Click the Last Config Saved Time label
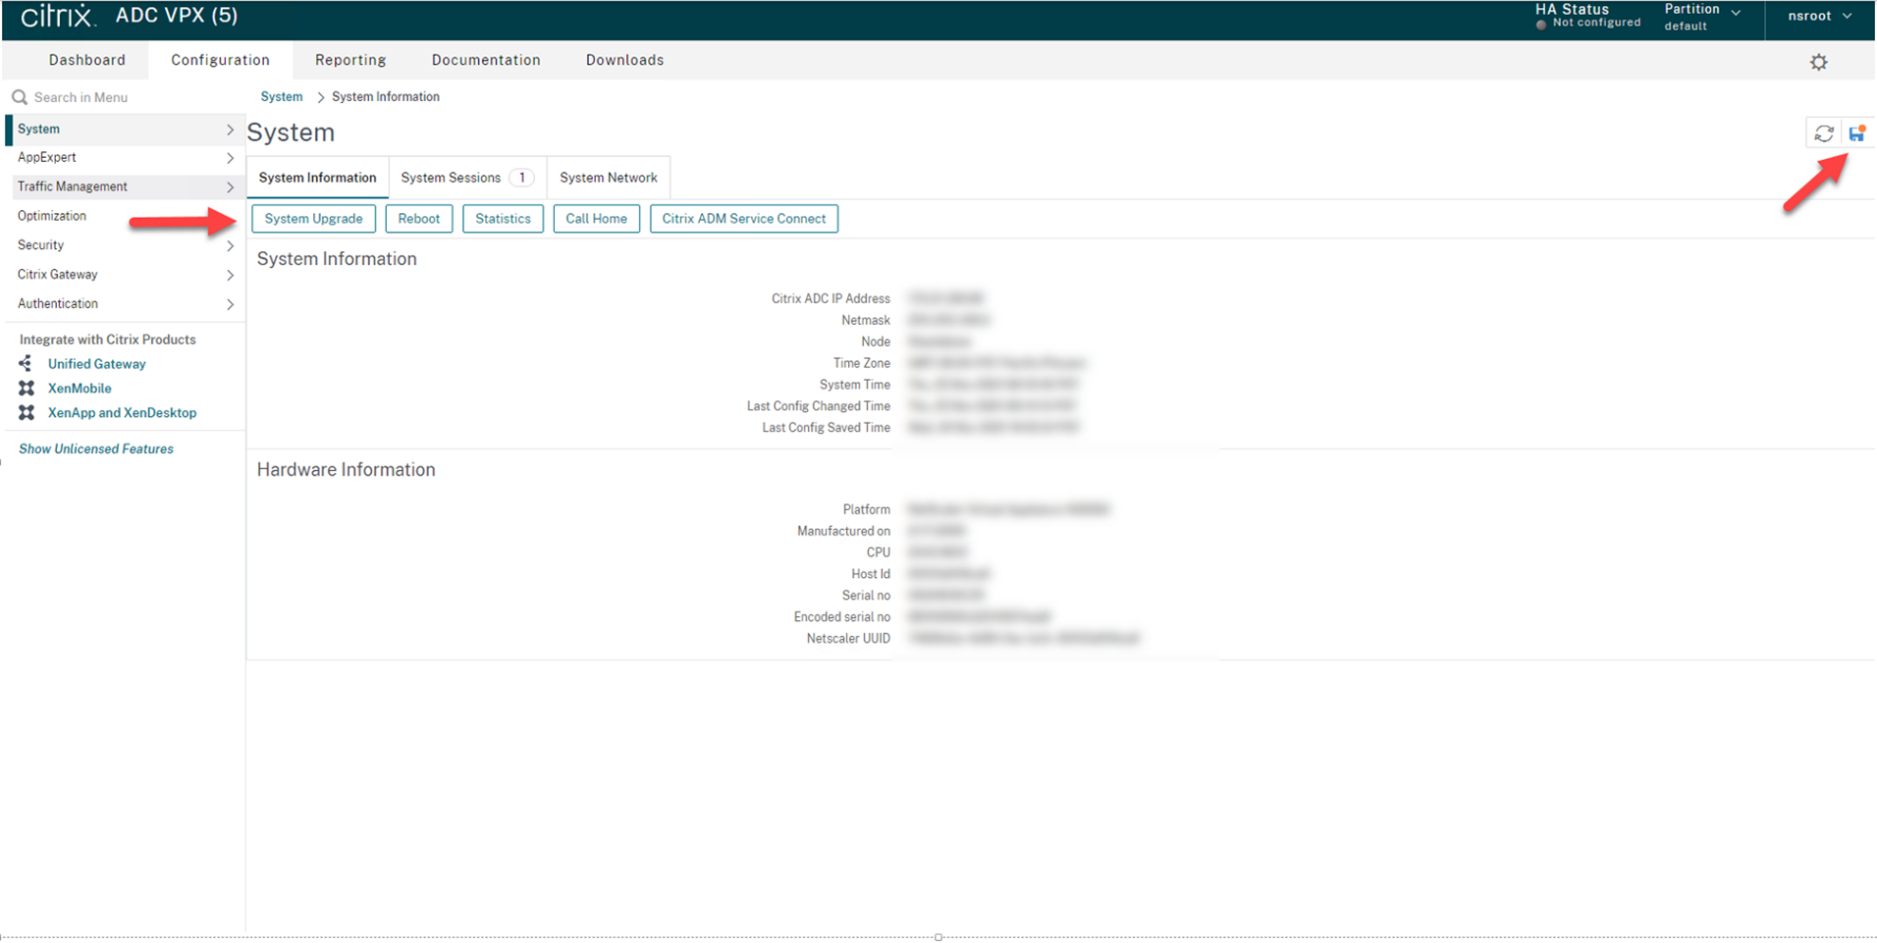1877x943 pixels. (x=826, y=427)
